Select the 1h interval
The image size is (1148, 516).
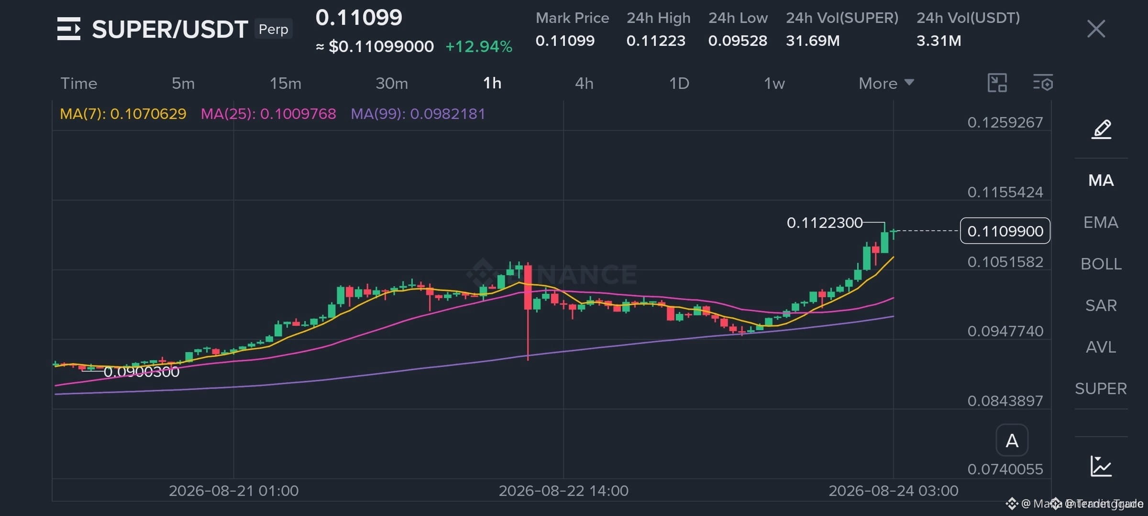pos(492,83)
